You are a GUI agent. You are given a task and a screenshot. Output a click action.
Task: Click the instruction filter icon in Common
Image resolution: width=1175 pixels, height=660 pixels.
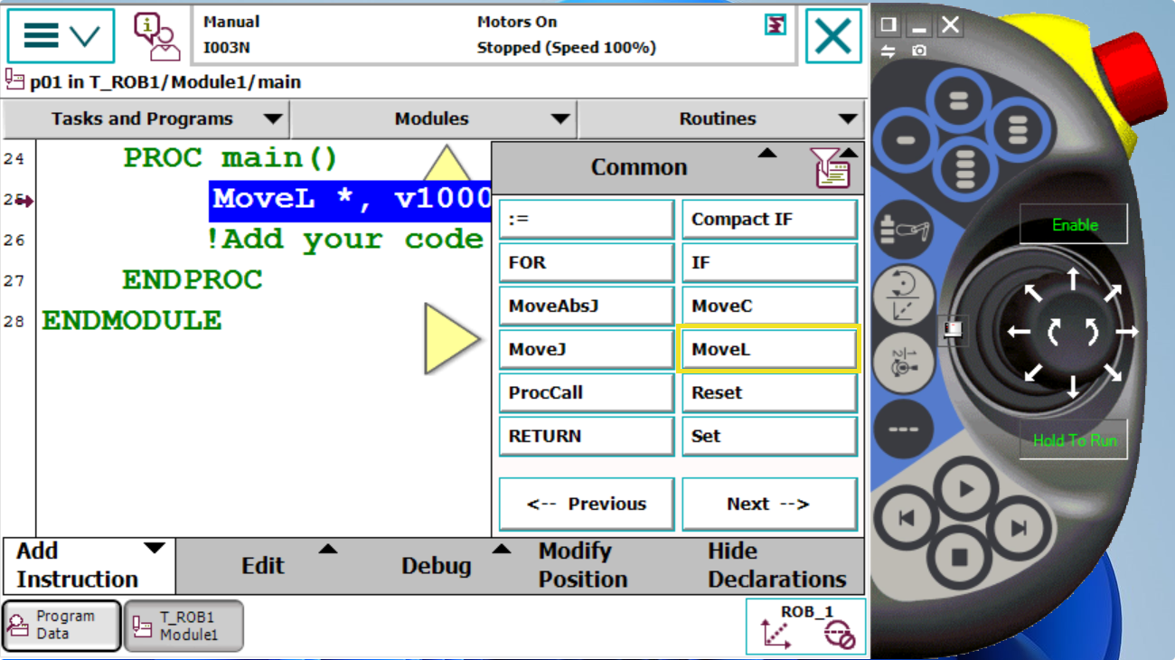pos(832,169)
